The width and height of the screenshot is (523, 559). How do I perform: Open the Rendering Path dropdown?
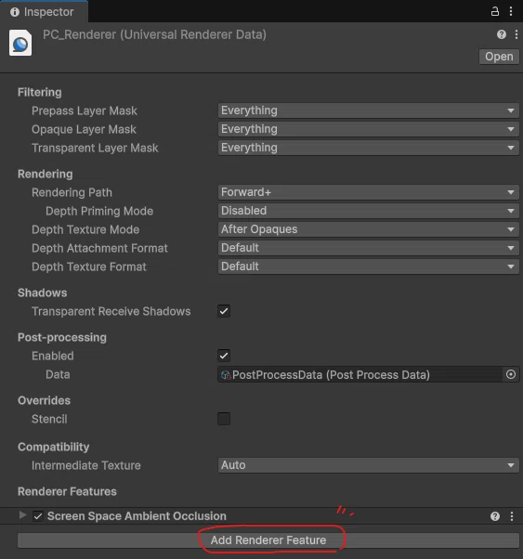pos(368,192)
